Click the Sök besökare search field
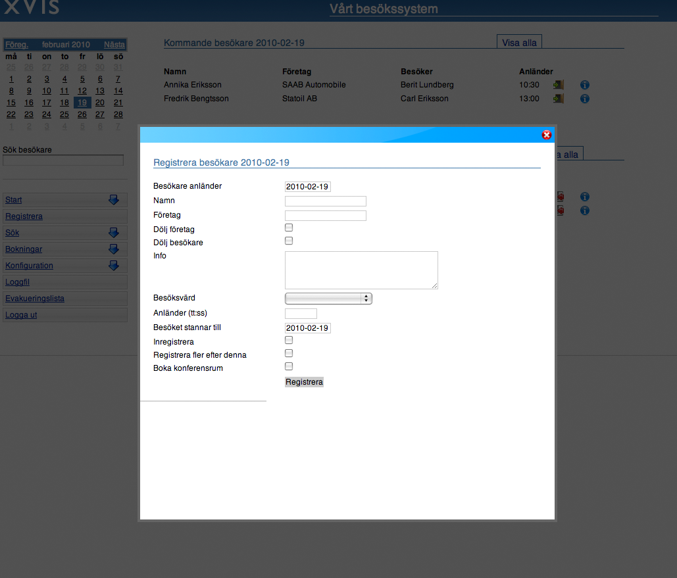677x578 pixels. click(x=63, y=160)
